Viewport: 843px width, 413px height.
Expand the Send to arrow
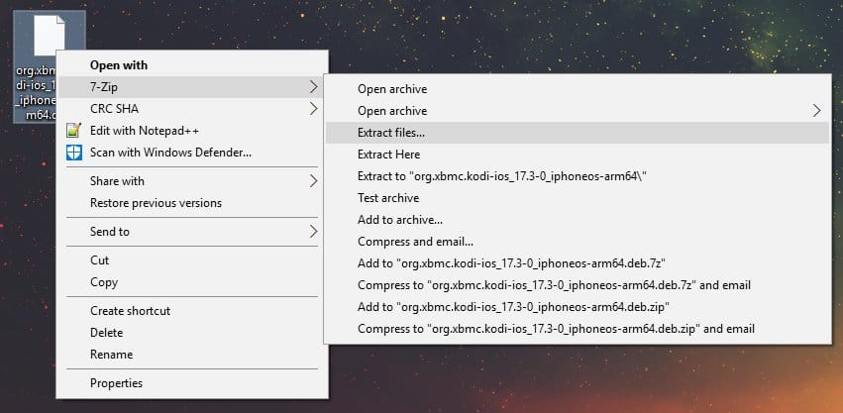point(313,232)
